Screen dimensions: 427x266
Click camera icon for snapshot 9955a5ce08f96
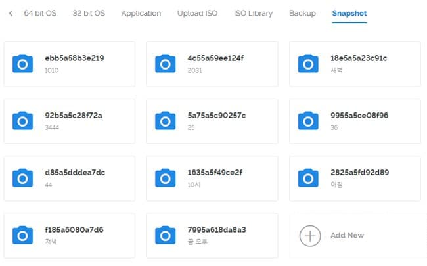click(308, 121)
